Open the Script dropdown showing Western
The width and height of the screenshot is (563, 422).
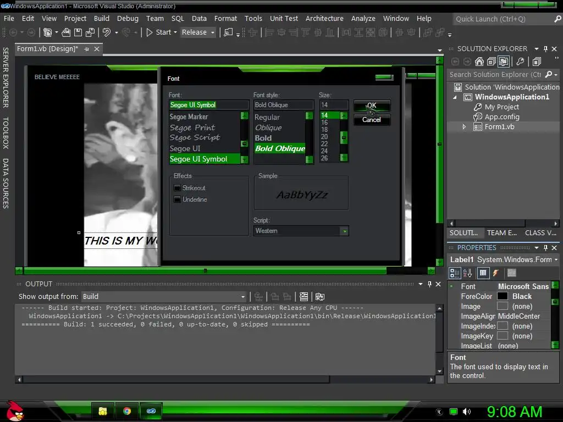pos(344,231)
